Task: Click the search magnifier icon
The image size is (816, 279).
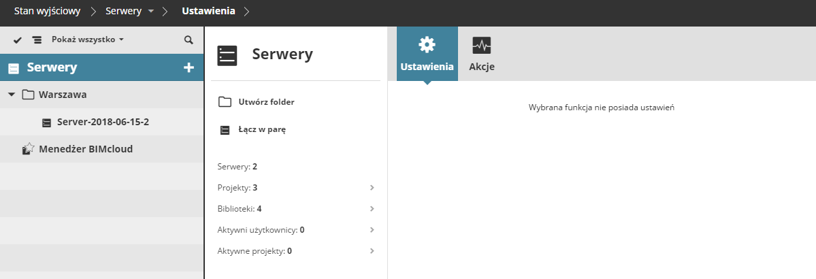Action: (189, 40)
